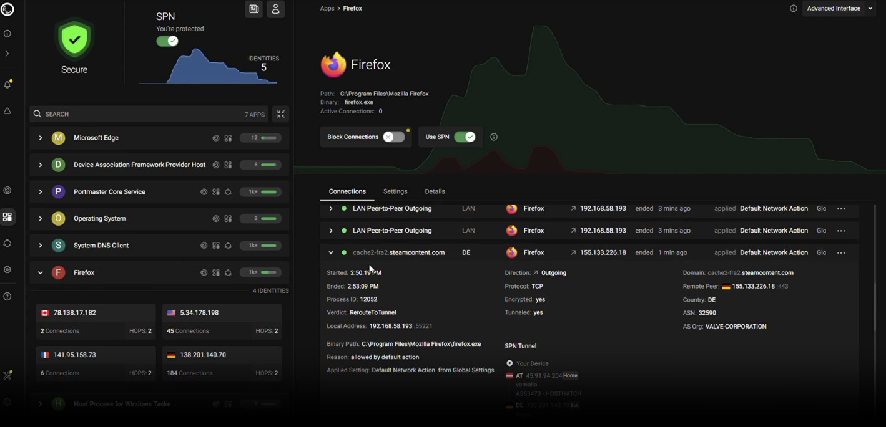Open more options for steamcontent connection
The image size is (886, 427).
[x=841, y=253]
